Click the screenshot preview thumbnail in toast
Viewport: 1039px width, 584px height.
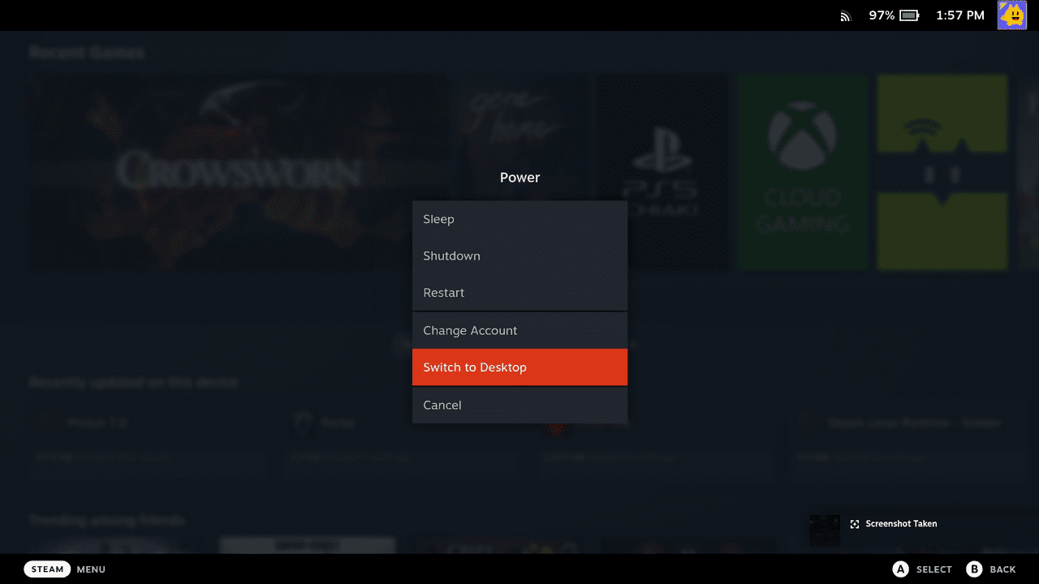[825, 530]
